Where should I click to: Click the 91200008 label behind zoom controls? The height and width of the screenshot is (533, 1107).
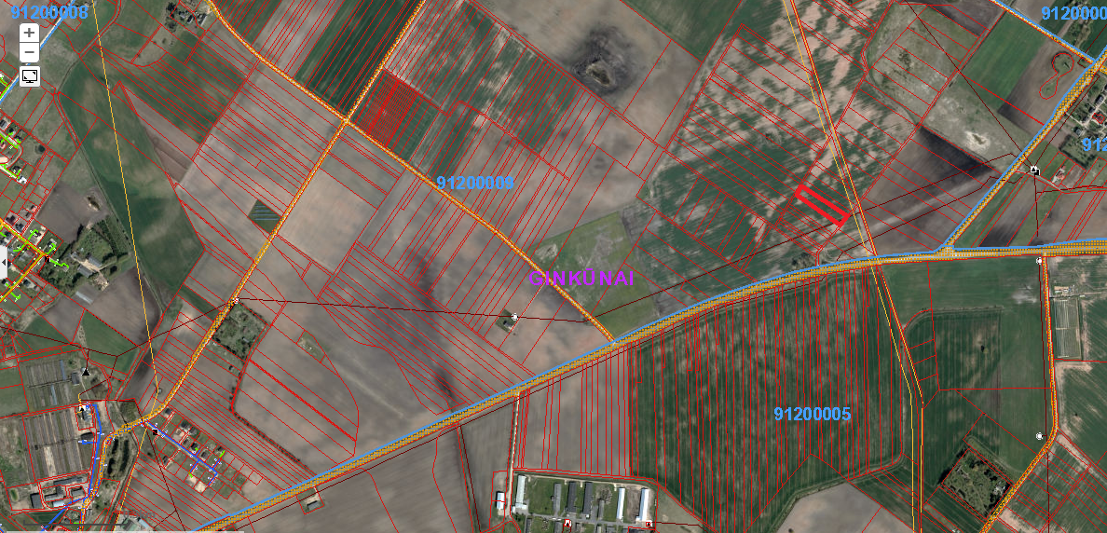[x=47, y=12]
